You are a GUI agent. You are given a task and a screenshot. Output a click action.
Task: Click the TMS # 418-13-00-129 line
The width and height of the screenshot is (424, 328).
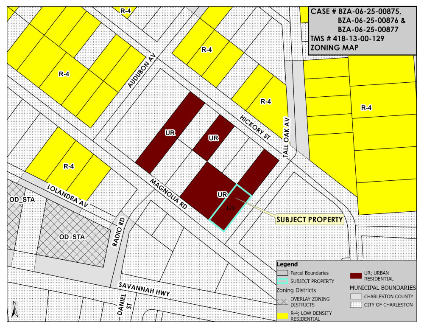pyautogui.click(x=347, y=39)
